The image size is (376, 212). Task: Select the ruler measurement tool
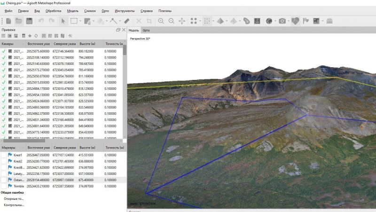(127, 21)
